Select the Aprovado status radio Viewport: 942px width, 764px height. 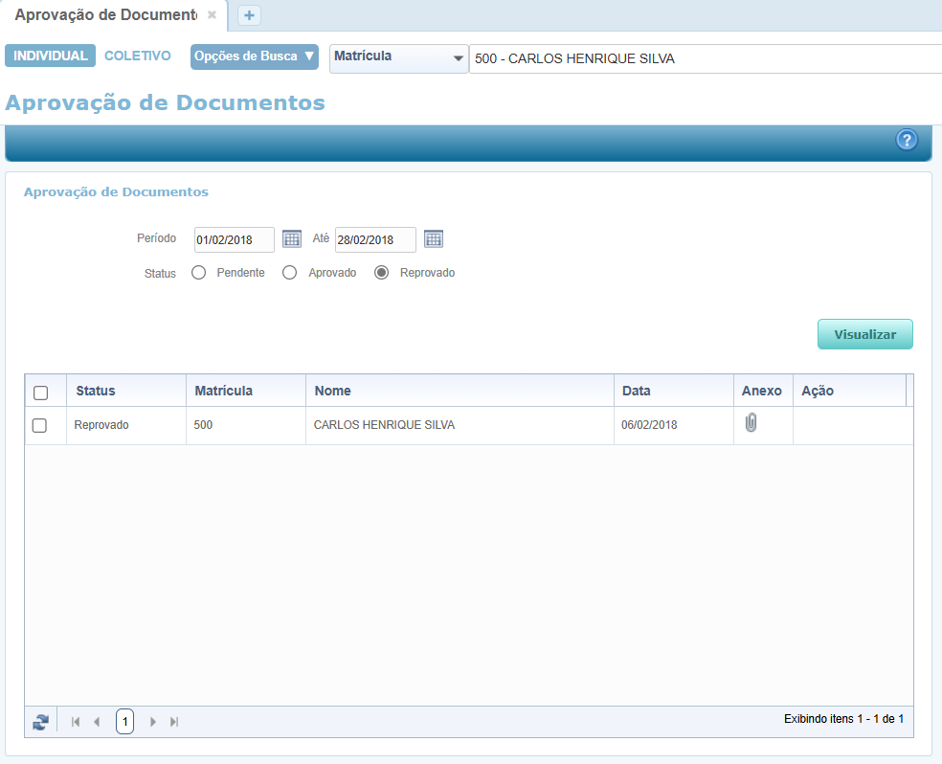(289, 273)
